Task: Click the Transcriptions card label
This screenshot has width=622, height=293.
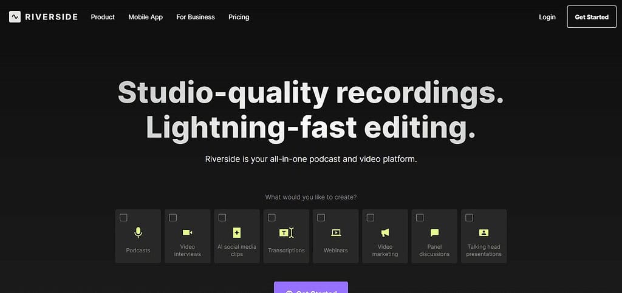Action: 286,251
